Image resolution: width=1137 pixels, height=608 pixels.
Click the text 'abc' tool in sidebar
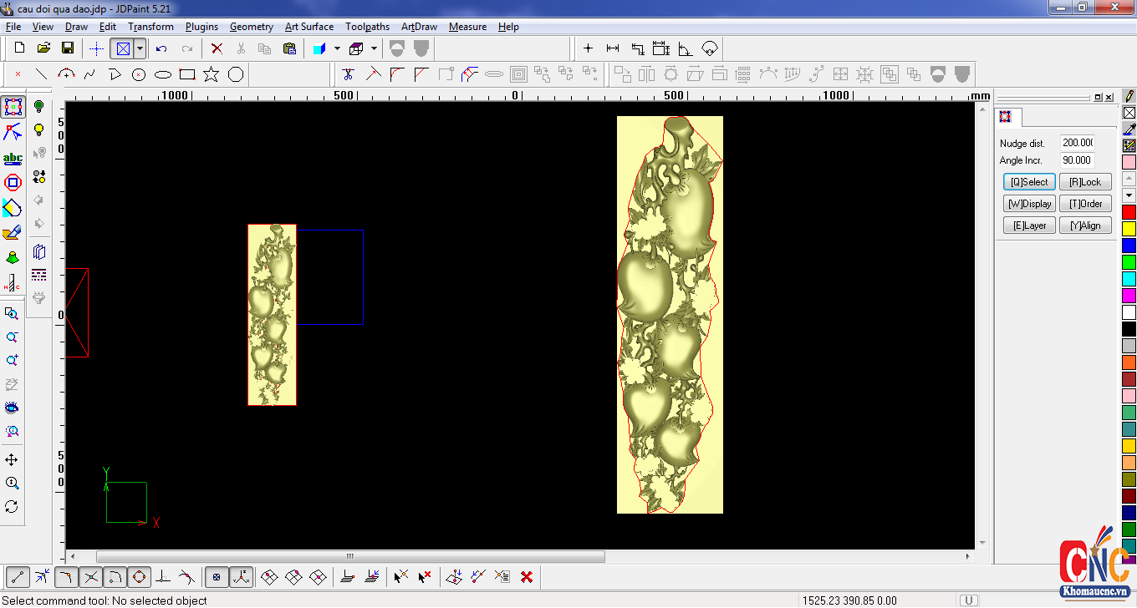(13, 158)
